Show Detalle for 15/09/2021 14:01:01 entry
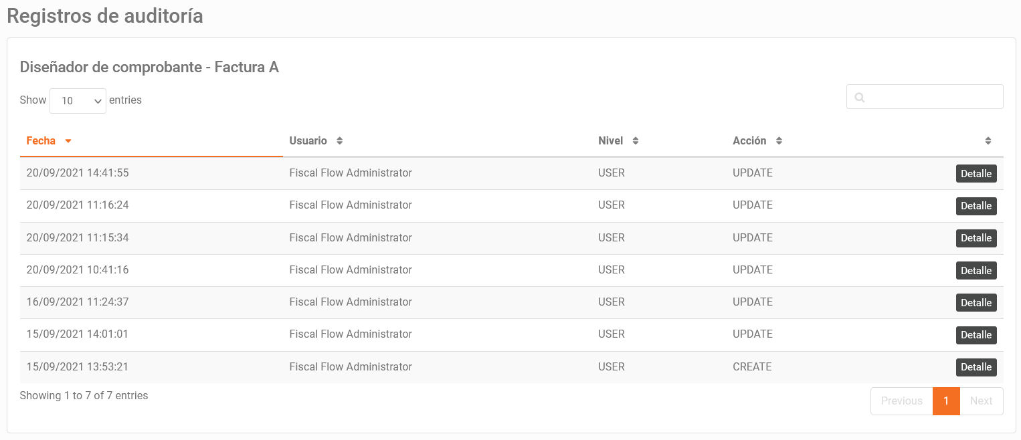 976,335
